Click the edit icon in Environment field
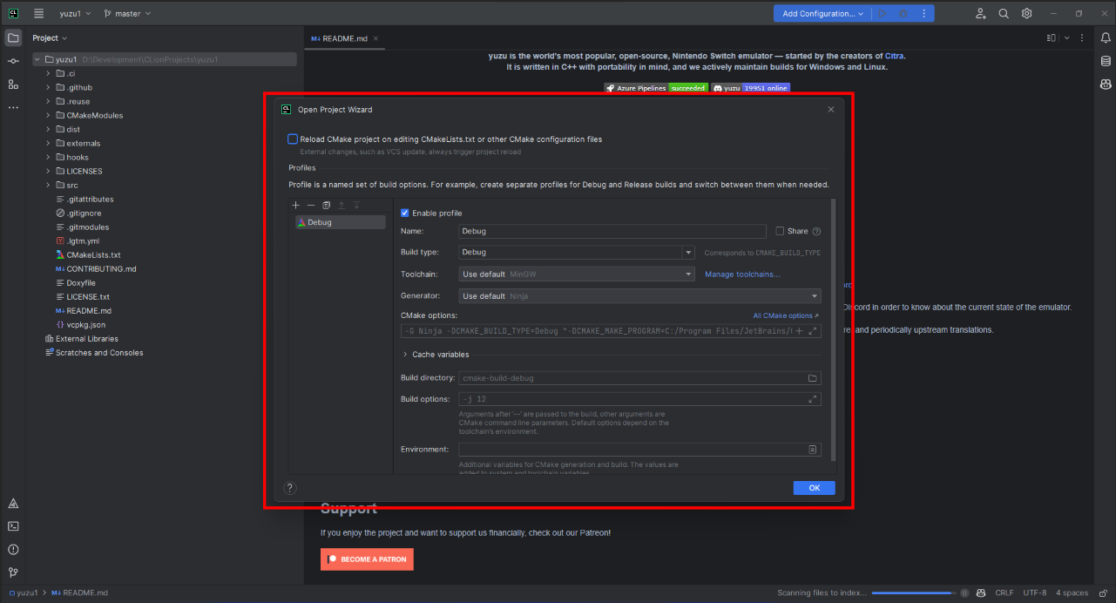 click(x=812, y=450)
